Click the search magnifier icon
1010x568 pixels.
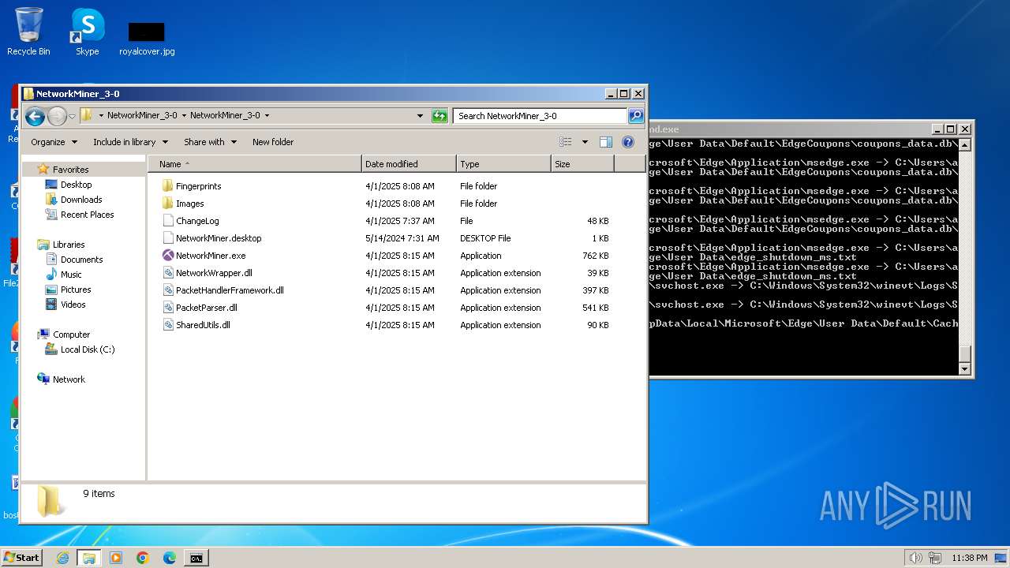tap(635, 116)
